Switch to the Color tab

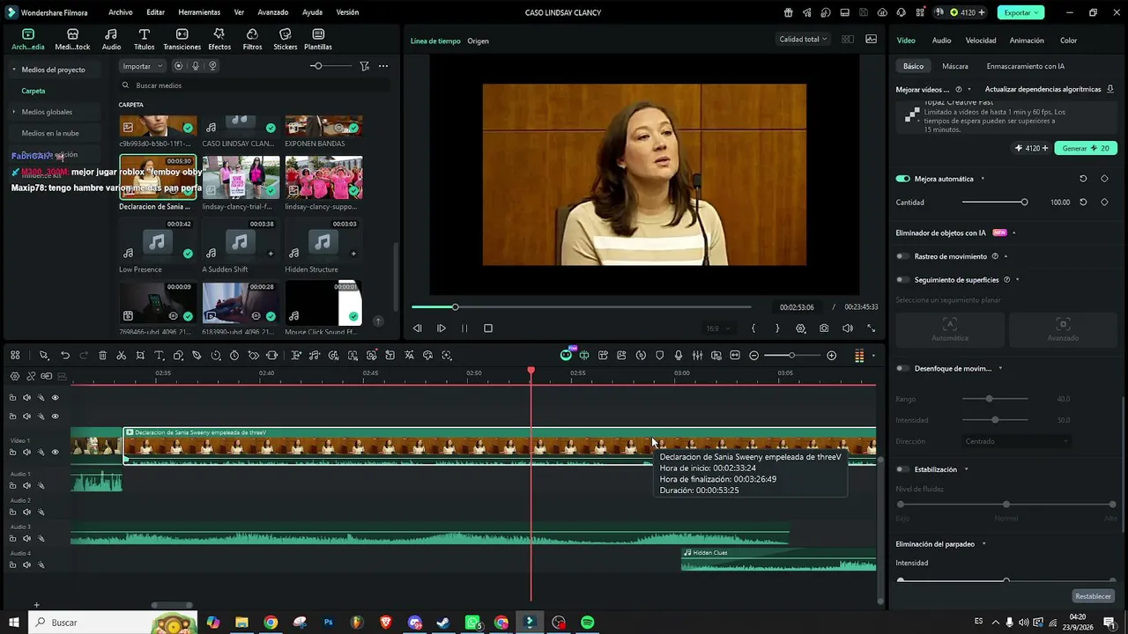(x=1068, y=41)
